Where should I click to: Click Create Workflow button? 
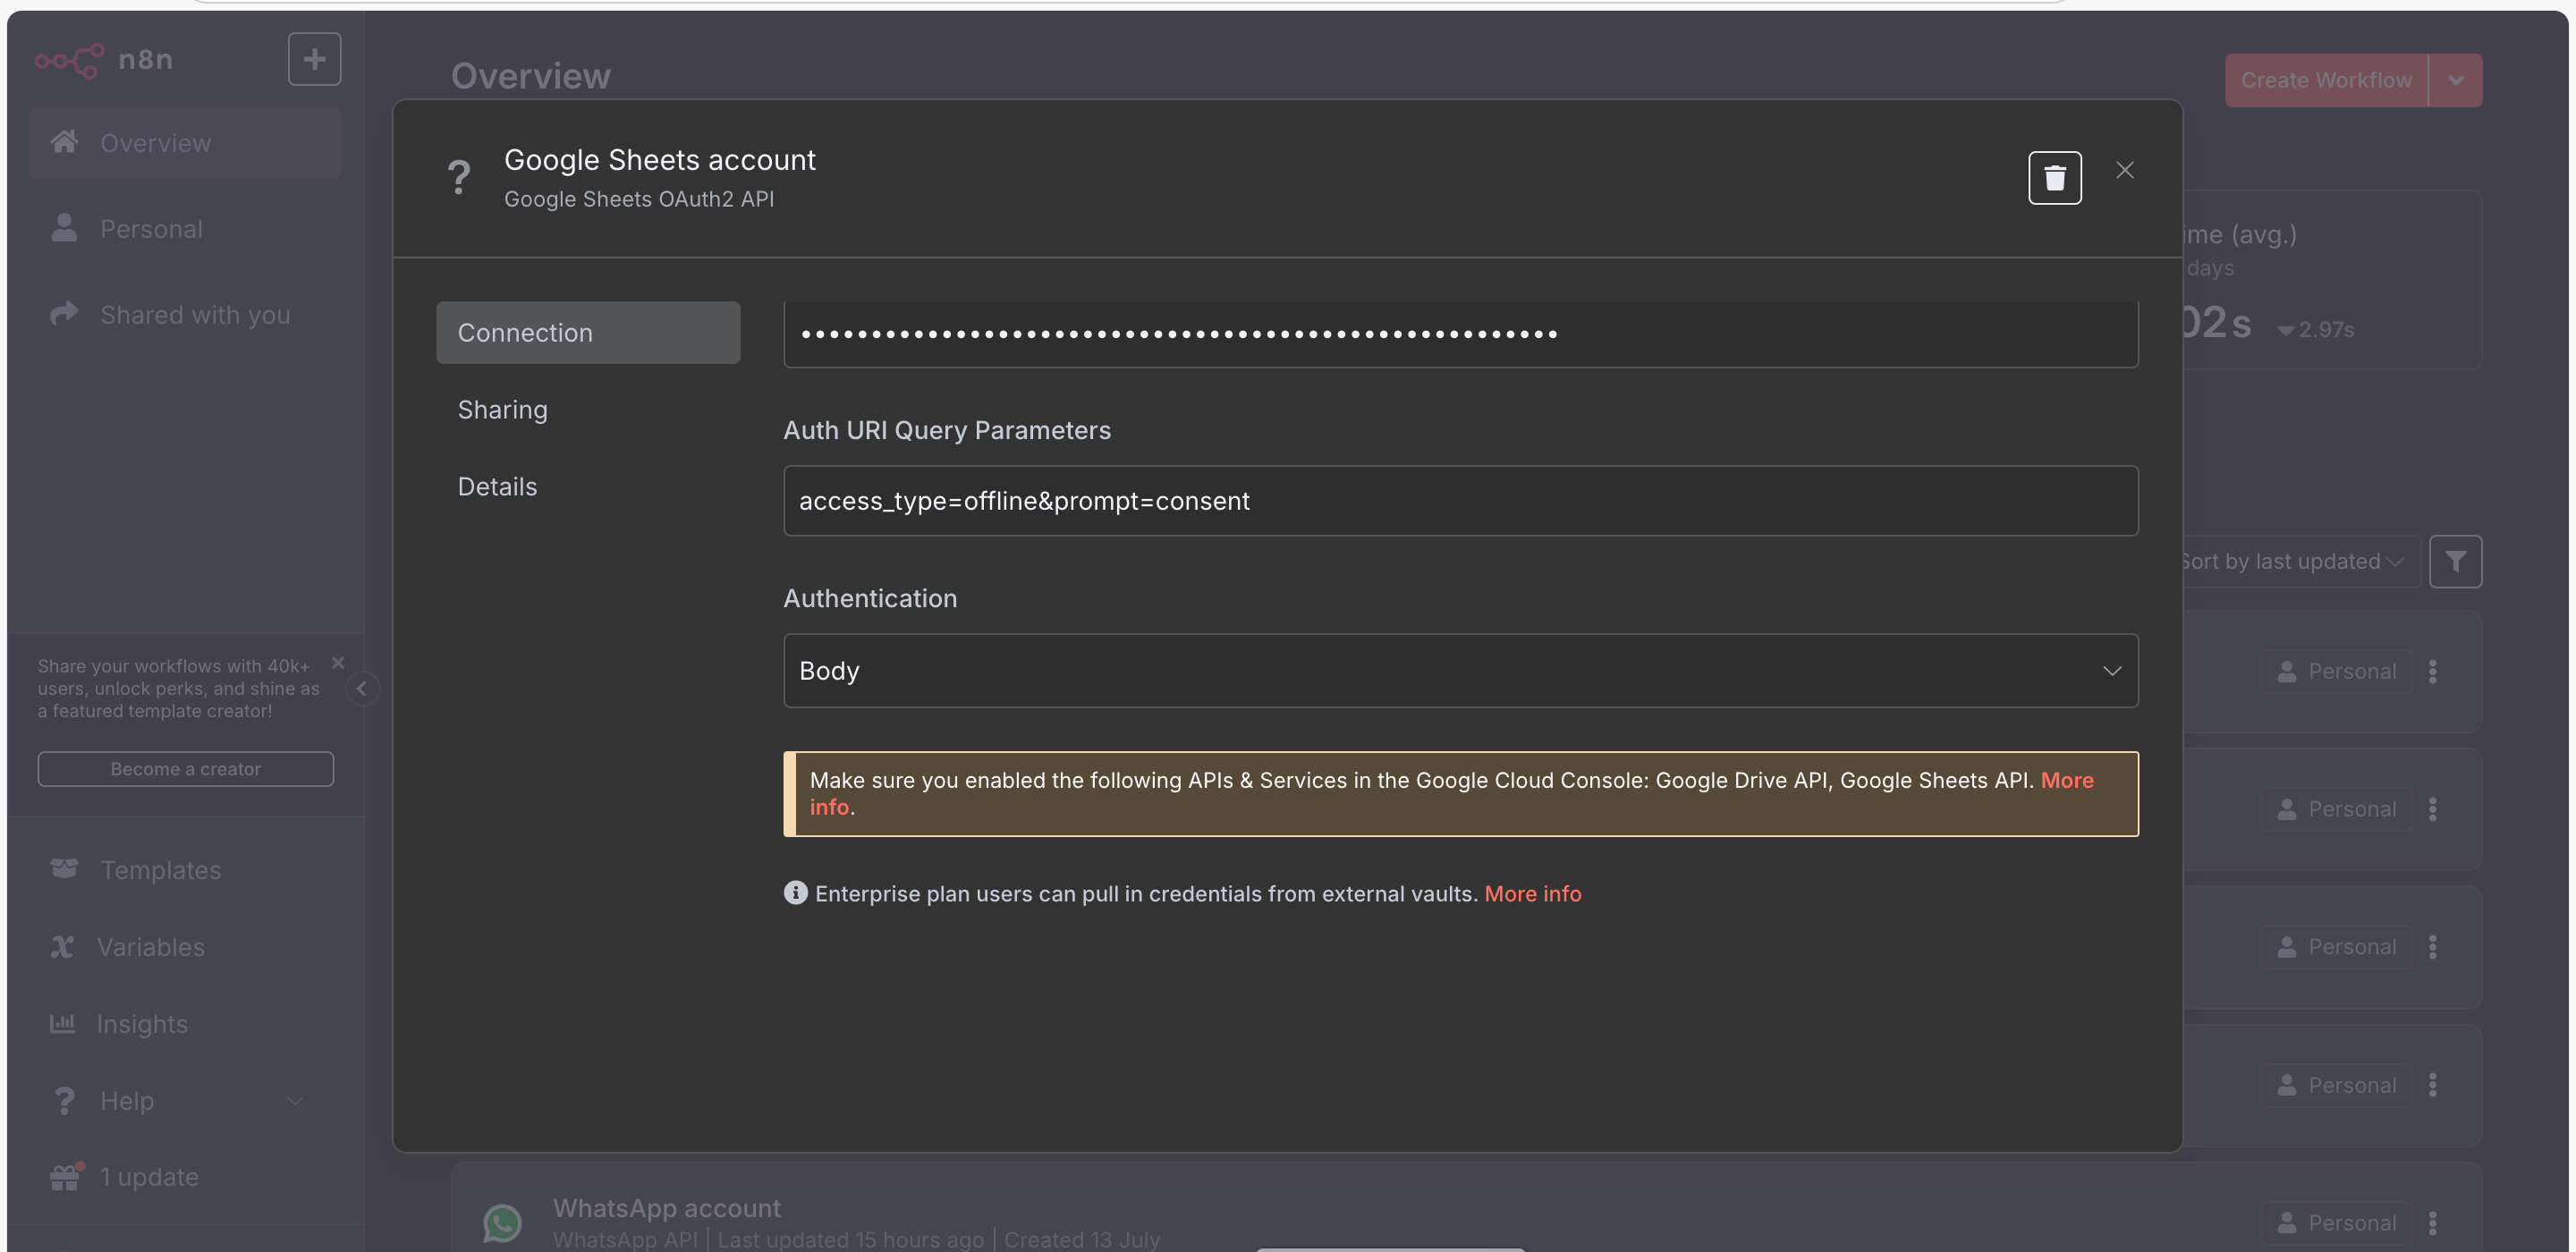tap(2325, 80)
